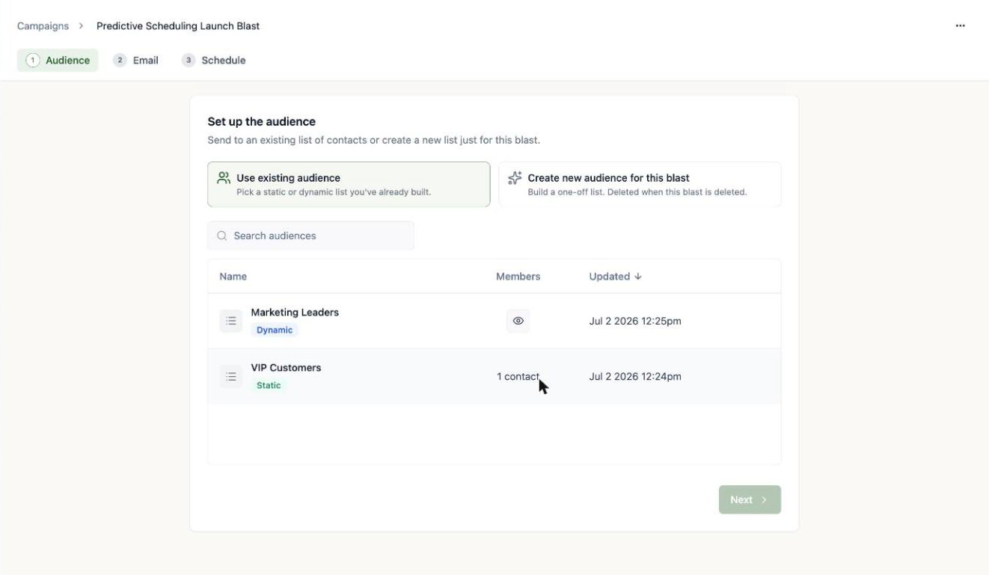Click the people icon in Use existing audience
This screenshot has width=989, height=575.
pos(224,178)
